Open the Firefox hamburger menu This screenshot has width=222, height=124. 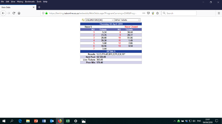[x=219, y=13]
